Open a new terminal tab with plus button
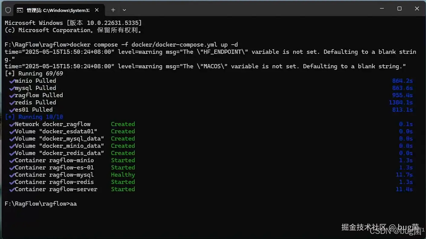The image size is (426, 239). pyautogui.click(x=113, y=10)
